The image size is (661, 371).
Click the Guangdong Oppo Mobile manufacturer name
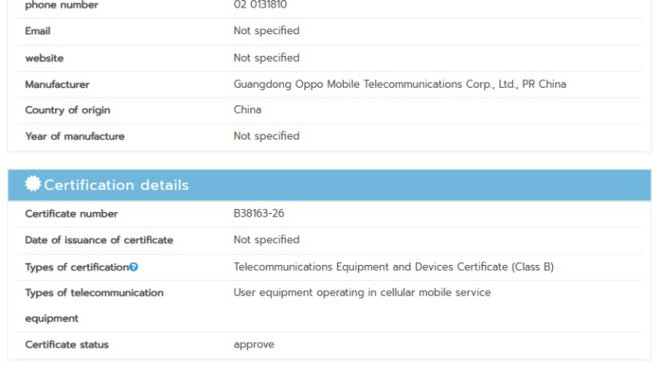(x=399, y=84)
